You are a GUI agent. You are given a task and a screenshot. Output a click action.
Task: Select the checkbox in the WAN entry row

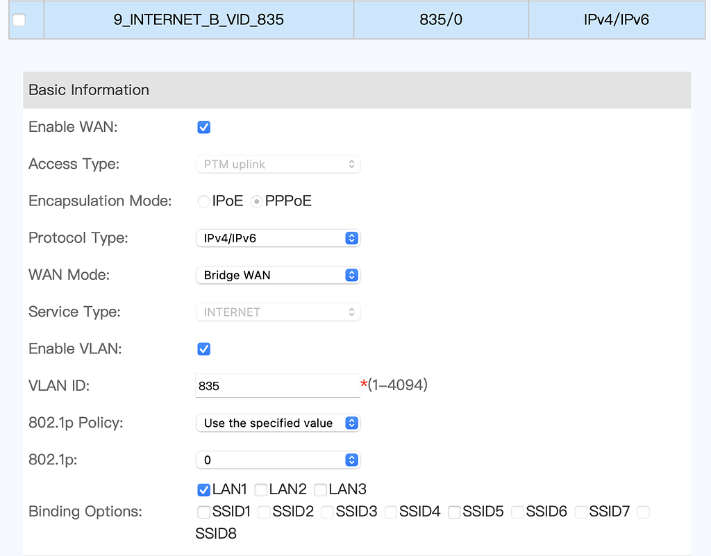19,19
